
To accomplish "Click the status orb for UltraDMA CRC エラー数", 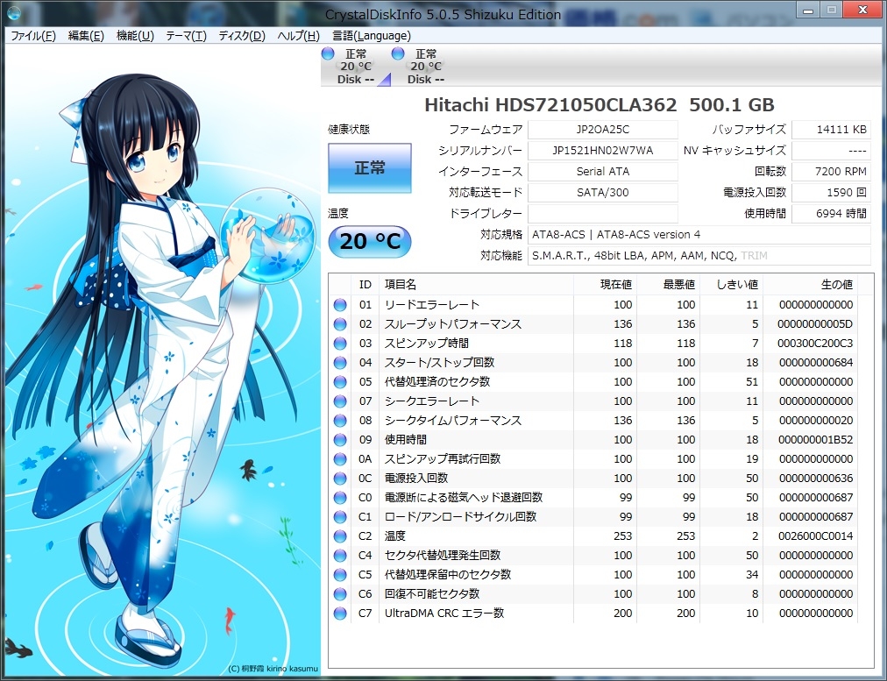I will point(340,613).
